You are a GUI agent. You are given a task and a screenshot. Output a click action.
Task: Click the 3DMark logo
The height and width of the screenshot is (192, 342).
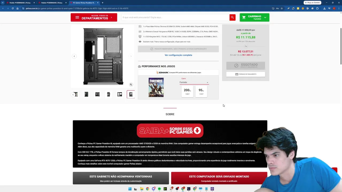(162, 73)
